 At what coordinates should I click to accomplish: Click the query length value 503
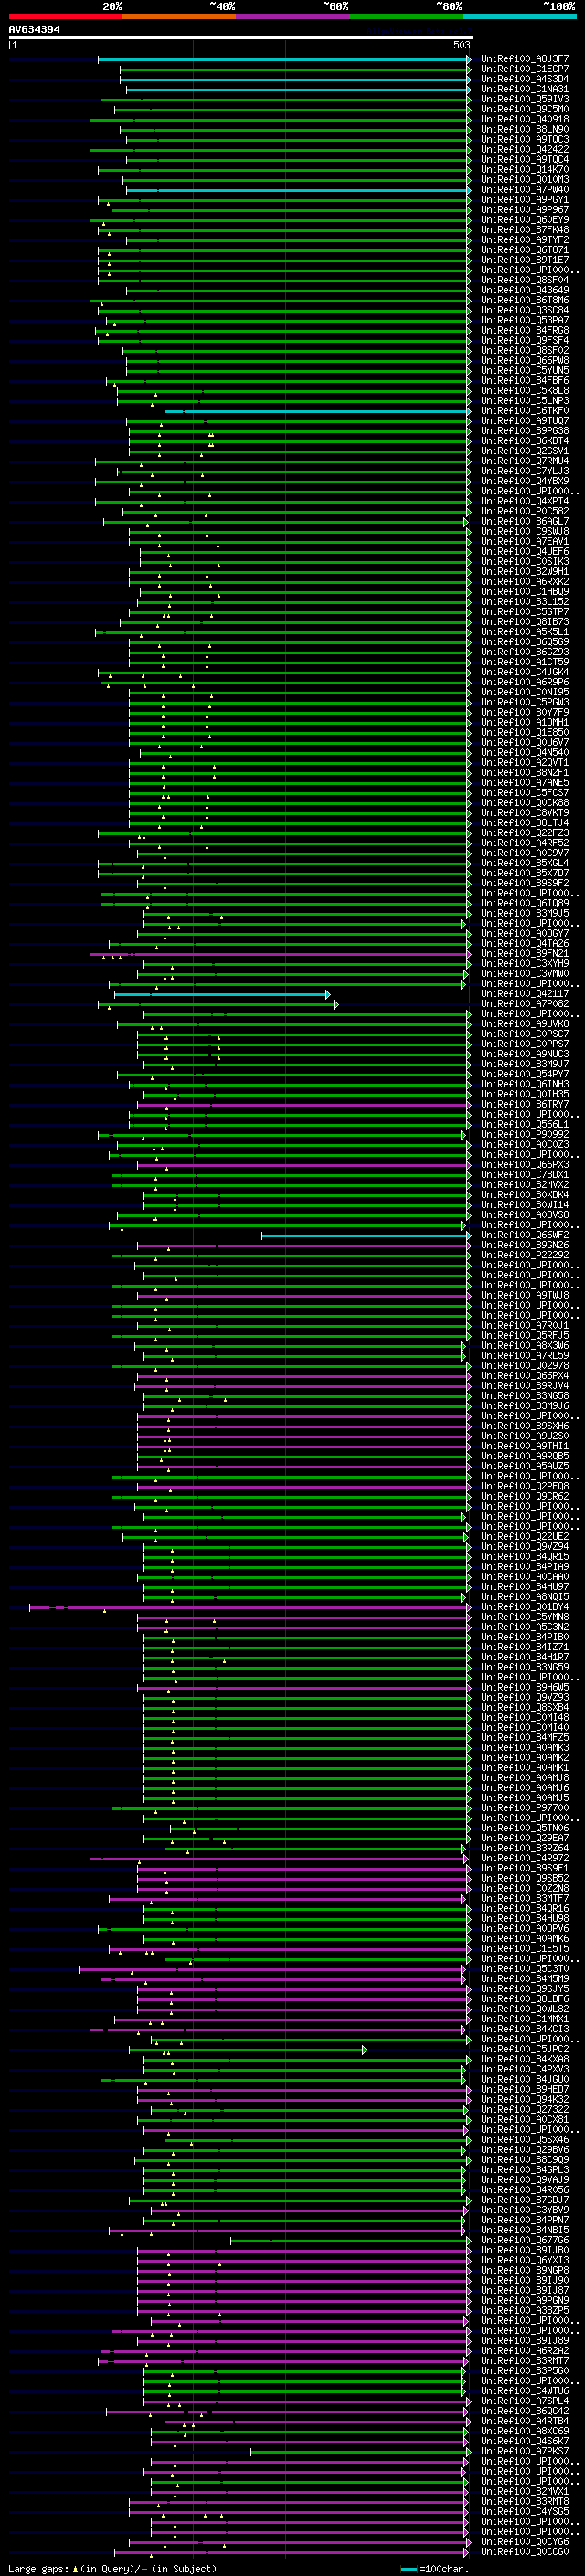click(462, 45)
